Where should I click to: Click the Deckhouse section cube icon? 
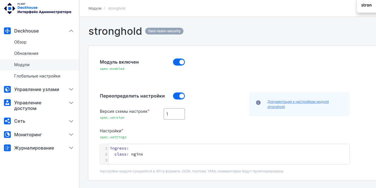(x=7, y=31)
